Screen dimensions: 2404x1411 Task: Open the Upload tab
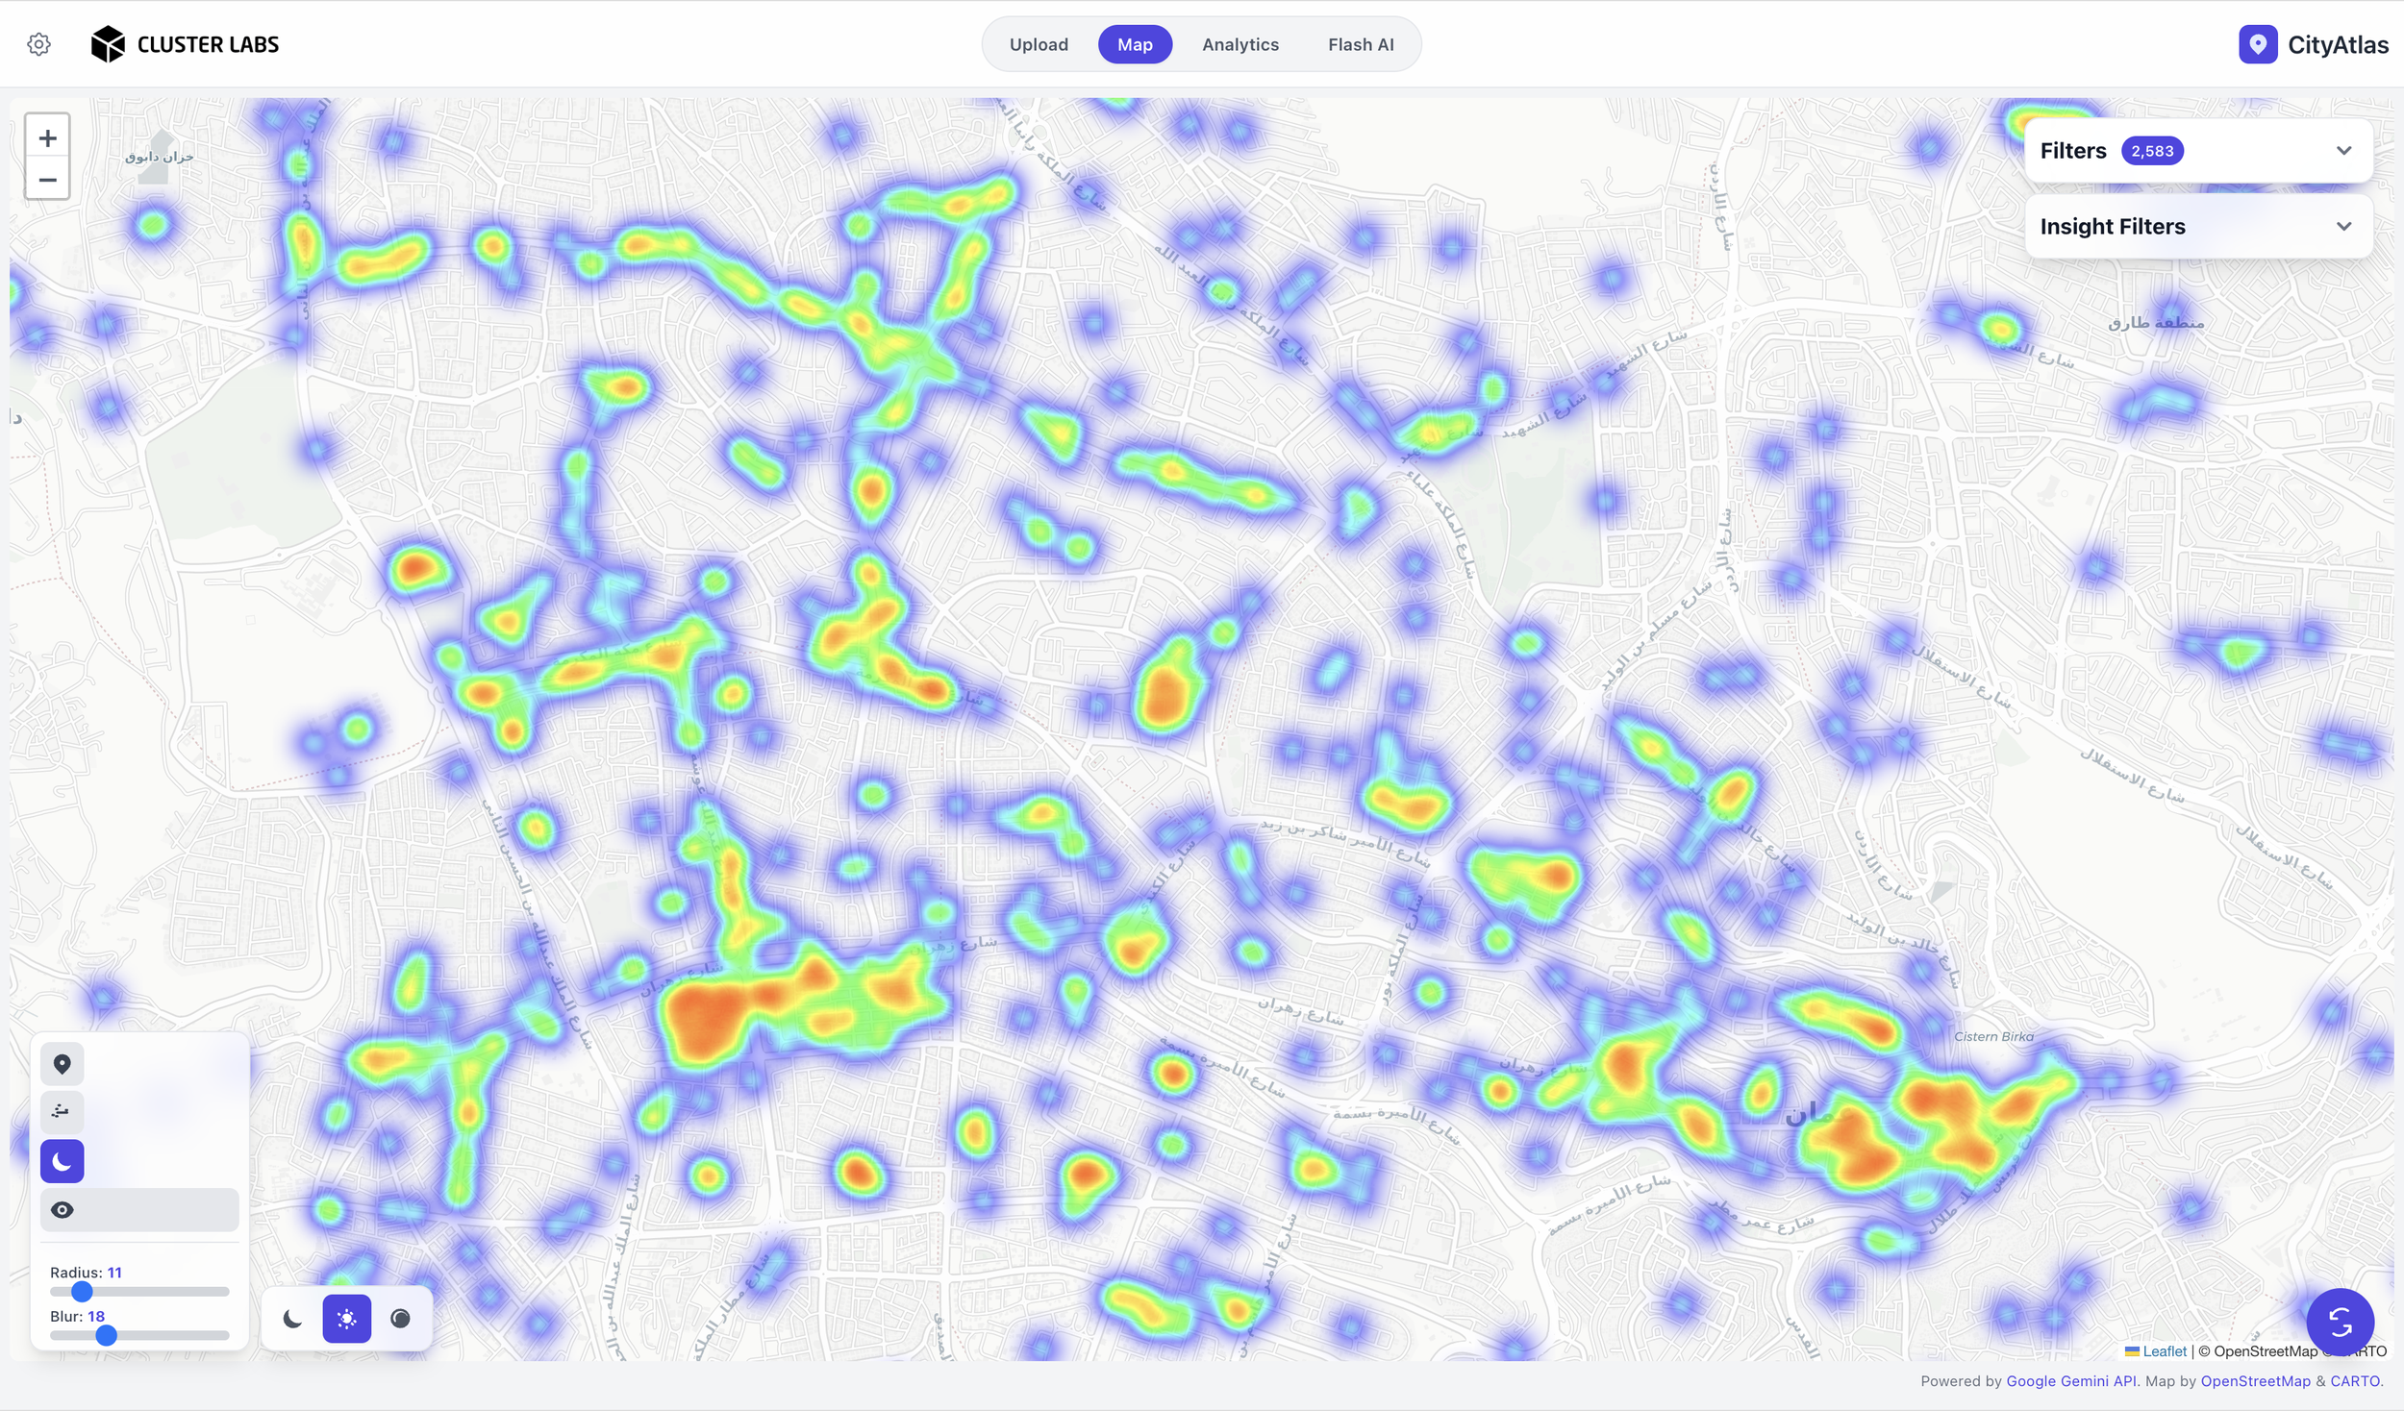pos(1039,44)
